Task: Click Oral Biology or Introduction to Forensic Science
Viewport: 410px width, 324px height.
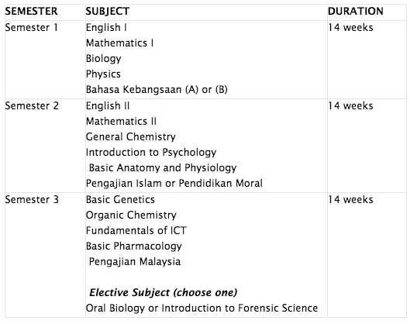Action: (202, 308)
